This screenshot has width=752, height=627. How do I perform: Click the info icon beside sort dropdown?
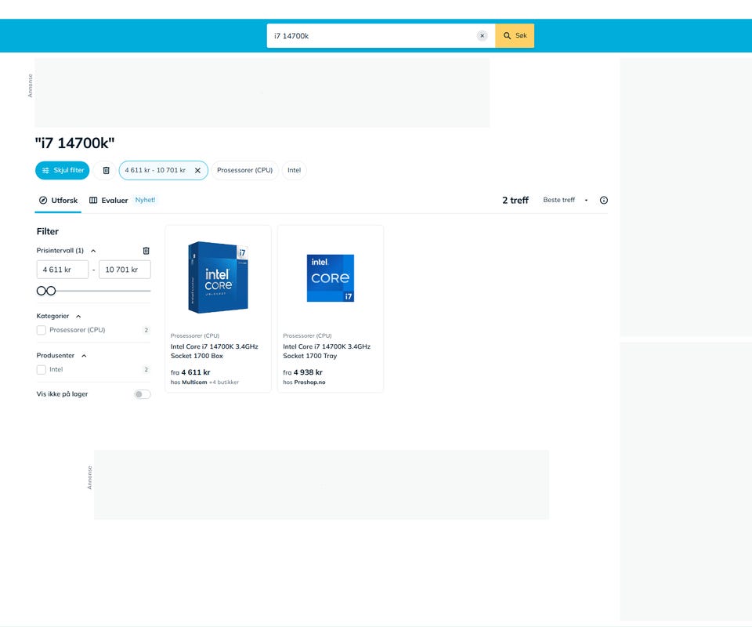pyautogui.click(x=604, y=200)
